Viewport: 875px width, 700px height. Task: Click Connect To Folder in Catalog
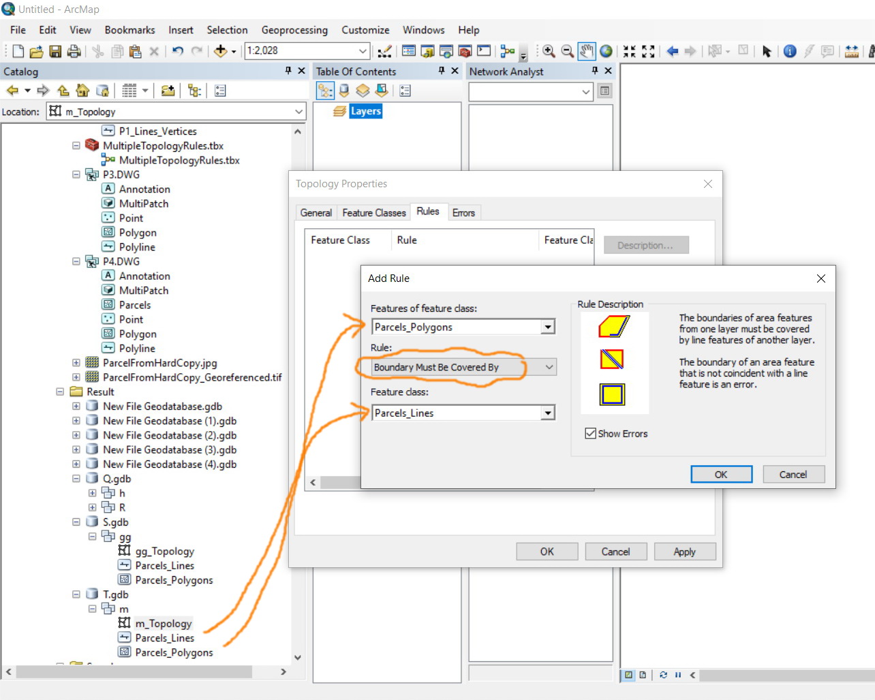point(168,91)
